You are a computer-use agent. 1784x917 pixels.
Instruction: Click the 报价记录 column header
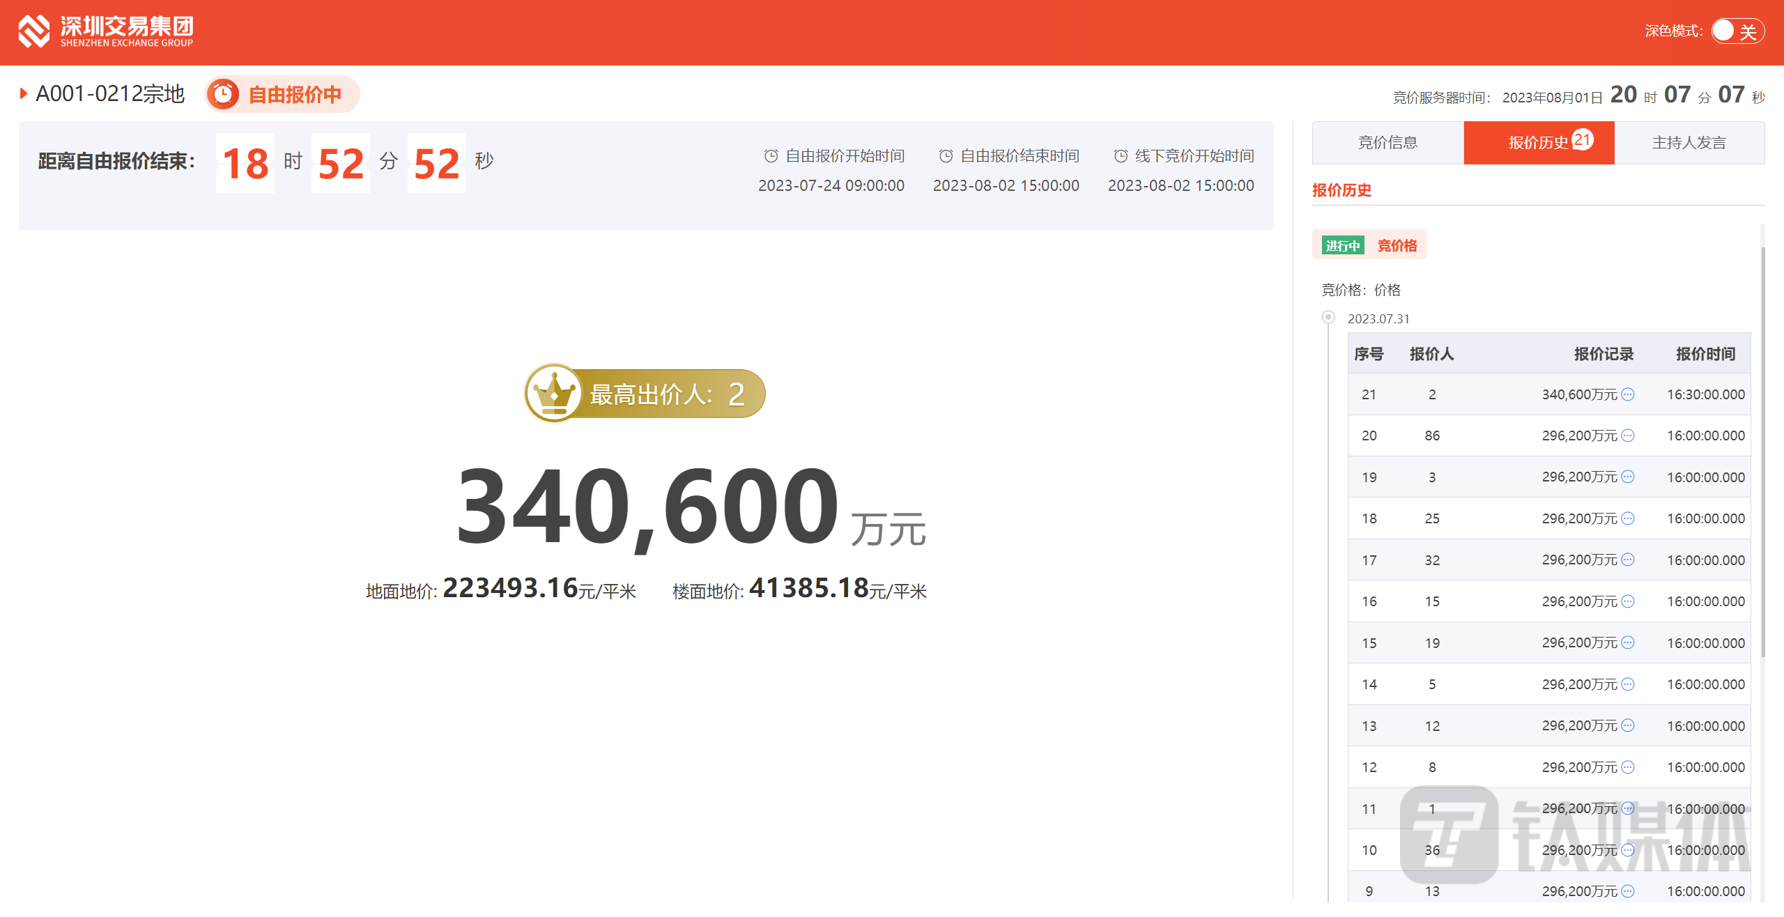point(1604,354)
